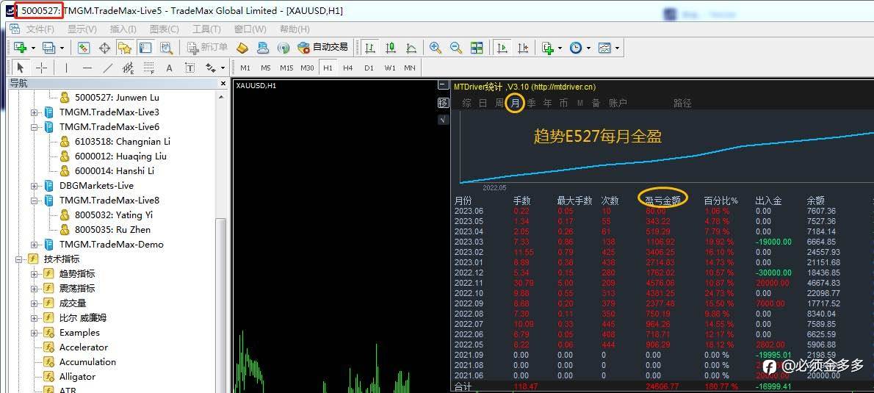Click the 移 move button on MTDriver panel
874x393 pixels.
tap(443, 103)
